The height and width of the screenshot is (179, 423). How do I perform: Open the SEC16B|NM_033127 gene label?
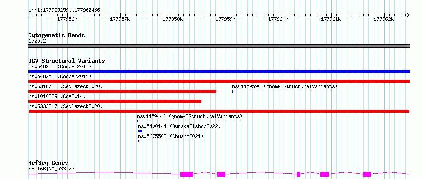click(51, 169)
